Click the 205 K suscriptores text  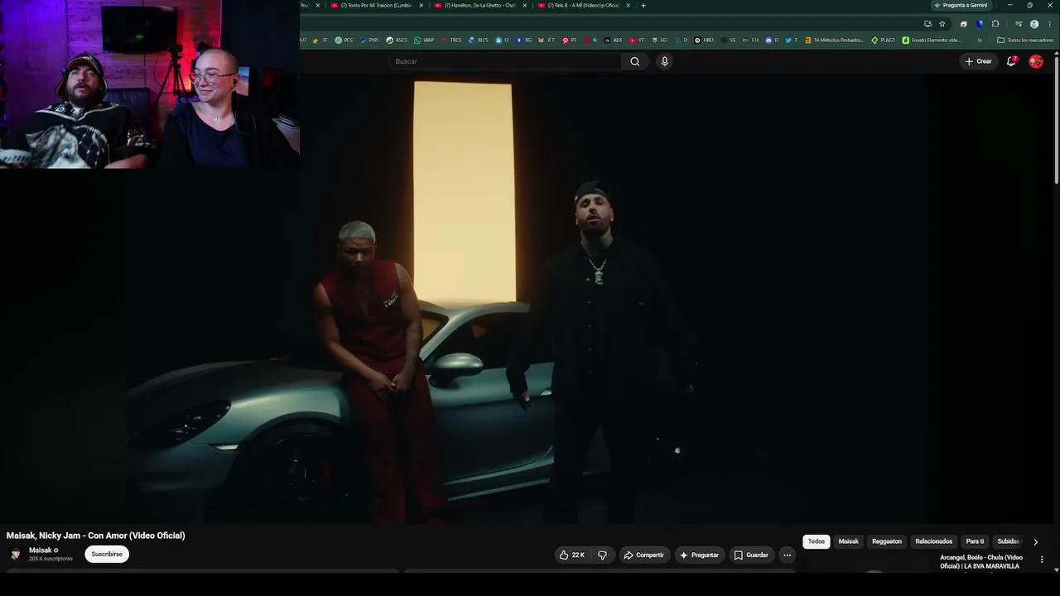coord(51,559)
